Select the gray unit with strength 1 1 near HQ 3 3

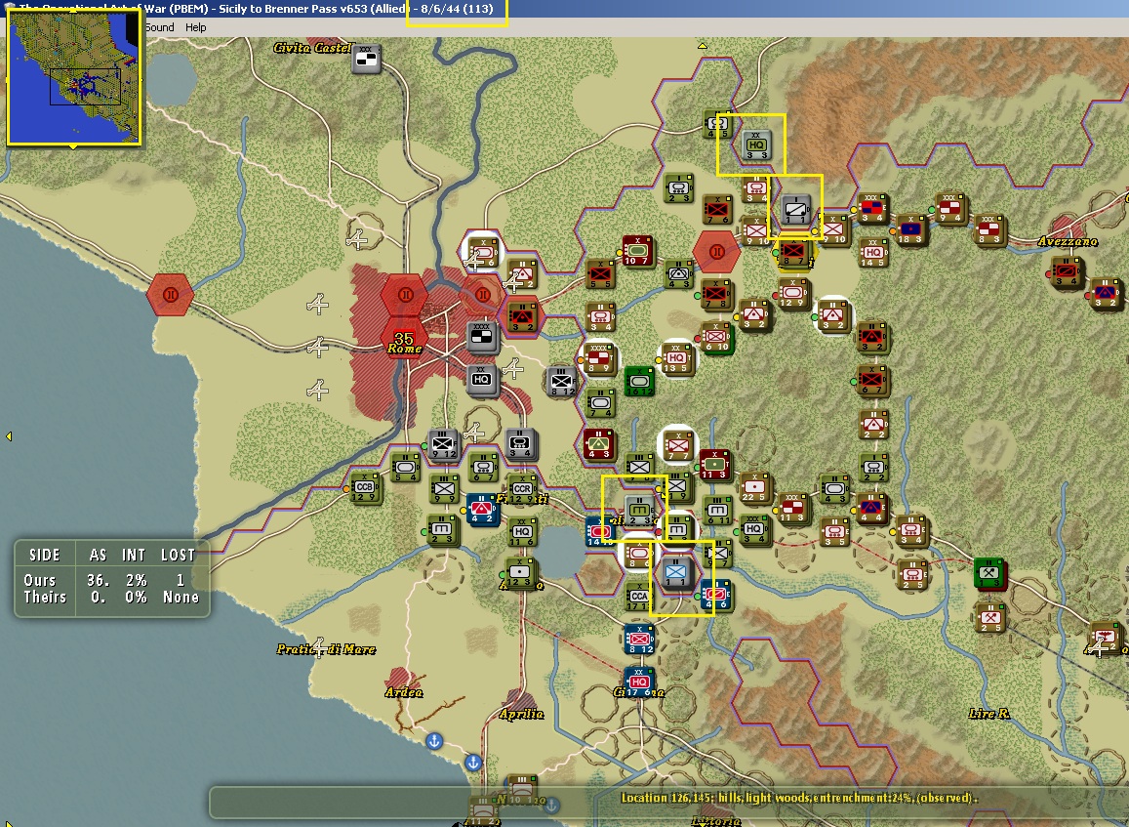pos(795,210)
